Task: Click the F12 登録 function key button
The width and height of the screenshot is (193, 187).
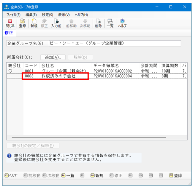Action: point(176,175)
